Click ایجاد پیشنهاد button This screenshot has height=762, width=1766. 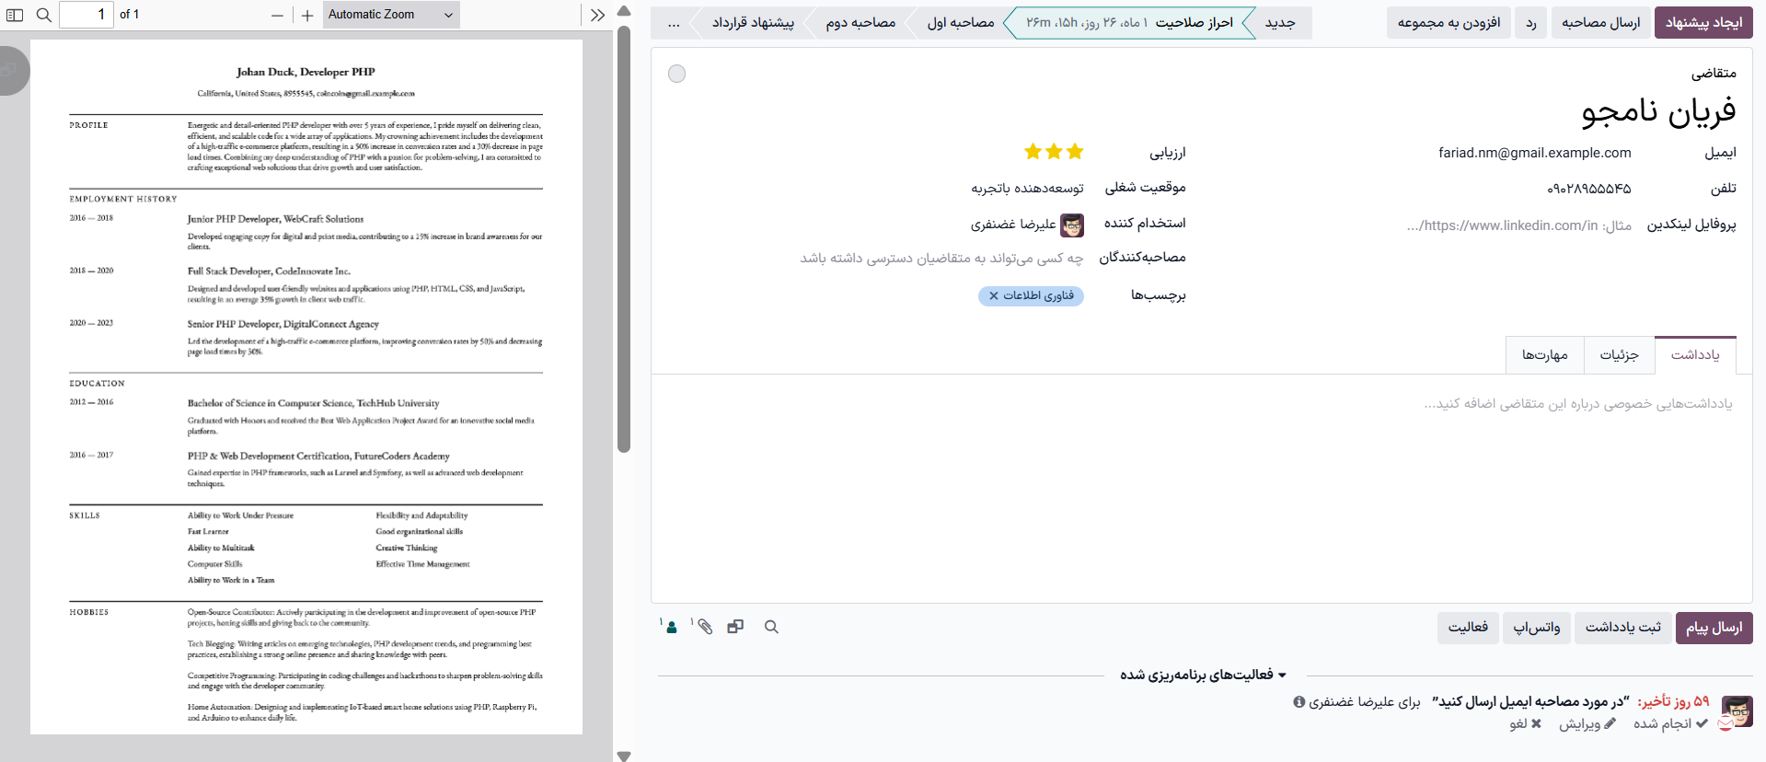[x=1703, y=23]
